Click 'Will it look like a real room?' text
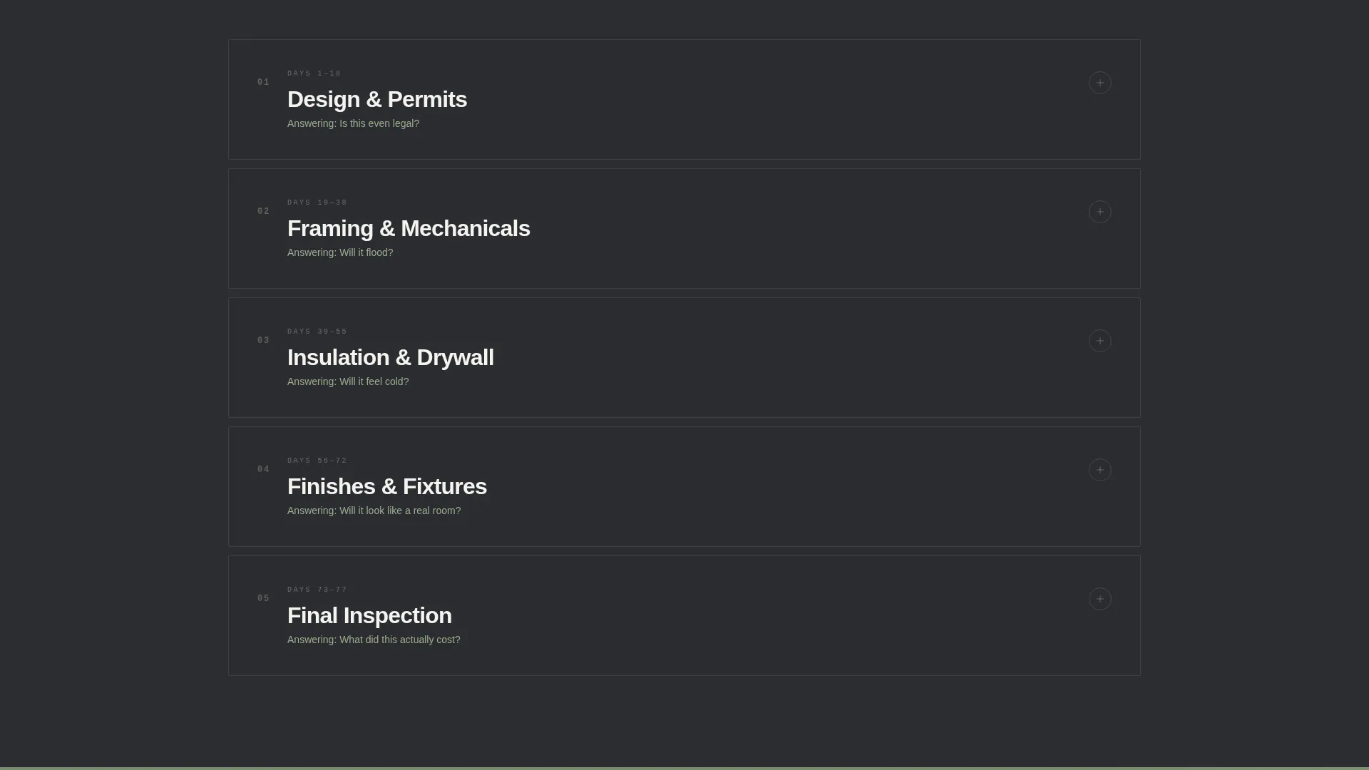Screen dimensions: 1369x770 pos(400,510)
